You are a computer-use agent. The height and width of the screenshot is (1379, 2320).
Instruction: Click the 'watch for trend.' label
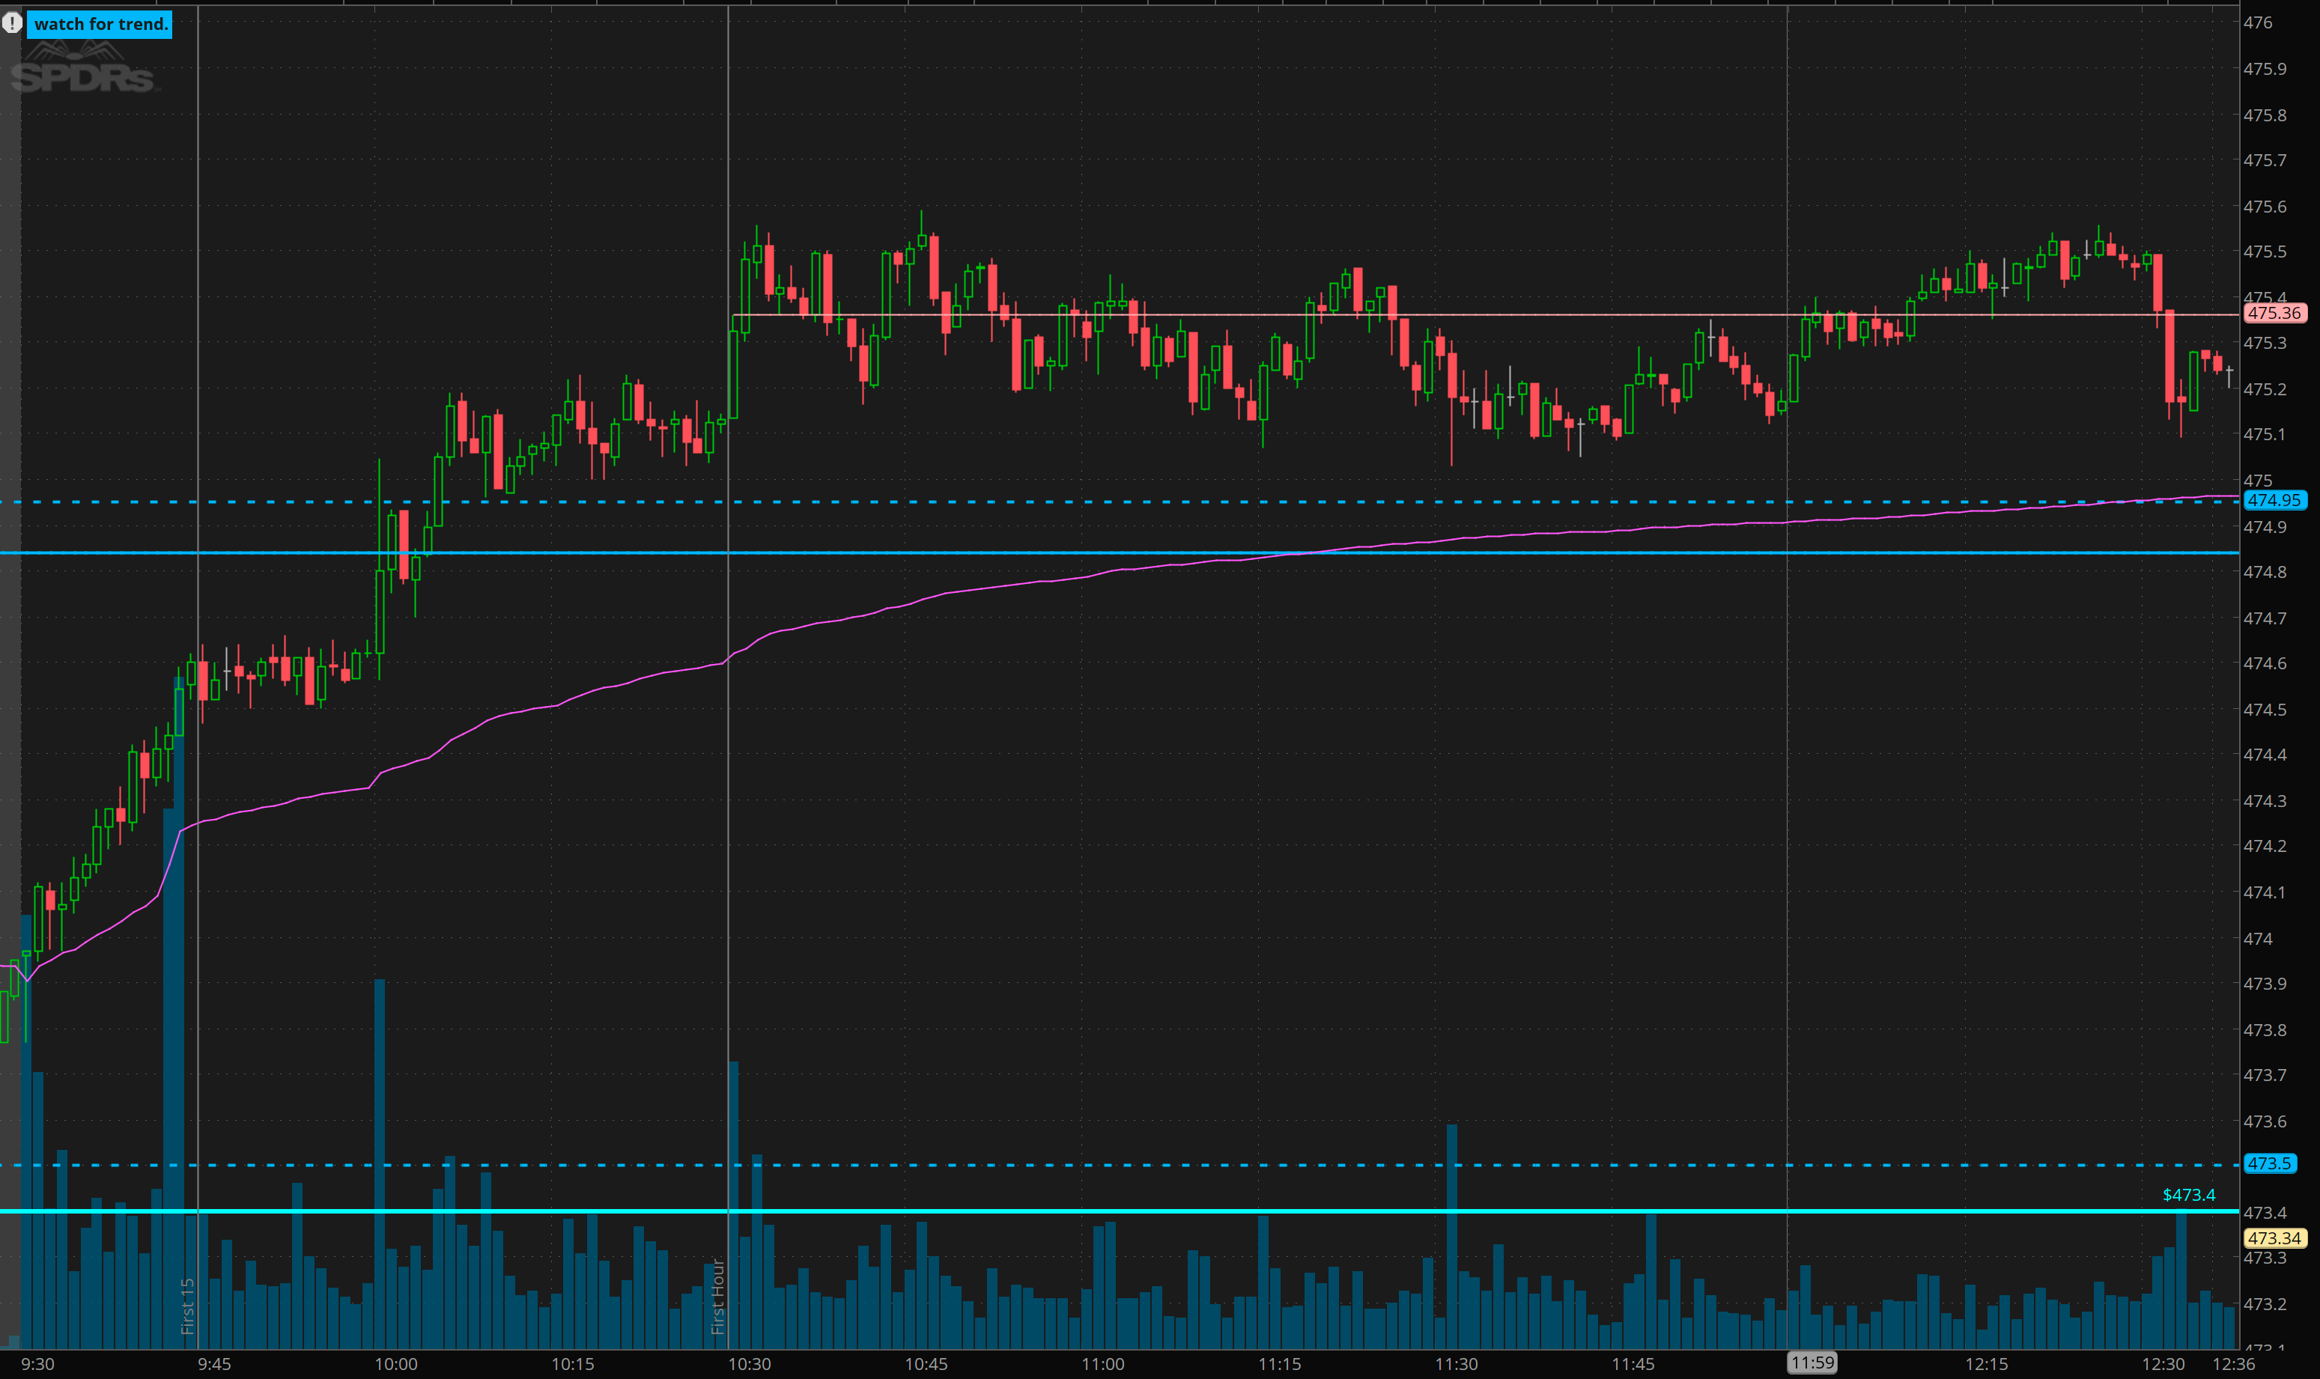point(100,24)
